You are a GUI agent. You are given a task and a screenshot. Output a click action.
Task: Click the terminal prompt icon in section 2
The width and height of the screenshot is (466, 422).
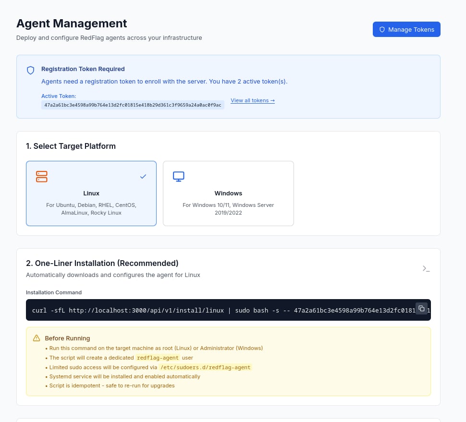click(426, 269)
